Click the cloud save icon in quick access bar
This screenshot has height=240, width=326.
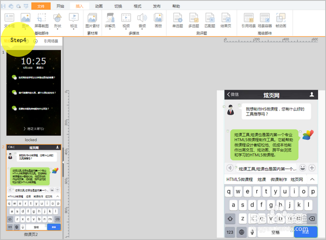point(11,6)
